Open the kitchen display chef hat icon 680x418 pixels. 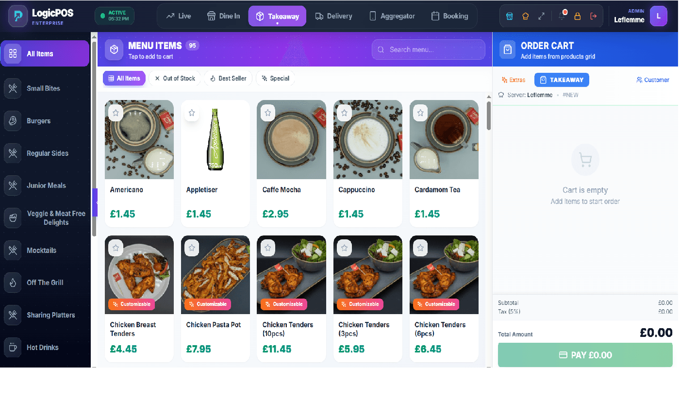pos(526,16)
